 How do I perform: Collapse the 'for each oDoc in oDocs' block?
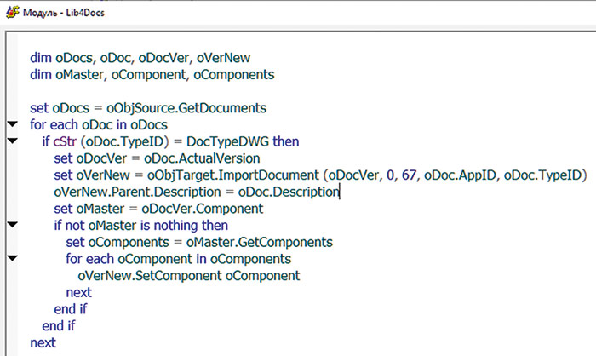tap(13, 124)
